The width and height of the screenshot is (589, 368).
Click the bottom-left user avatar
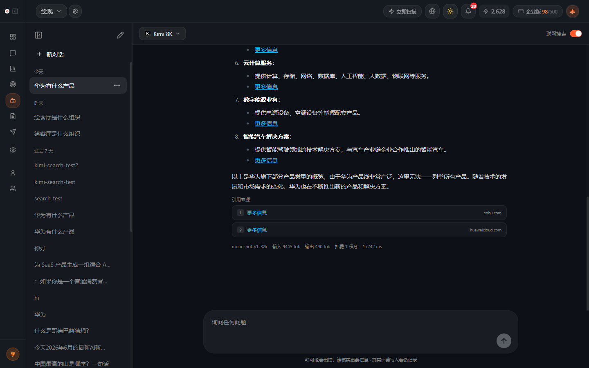[x=13, y=354]
